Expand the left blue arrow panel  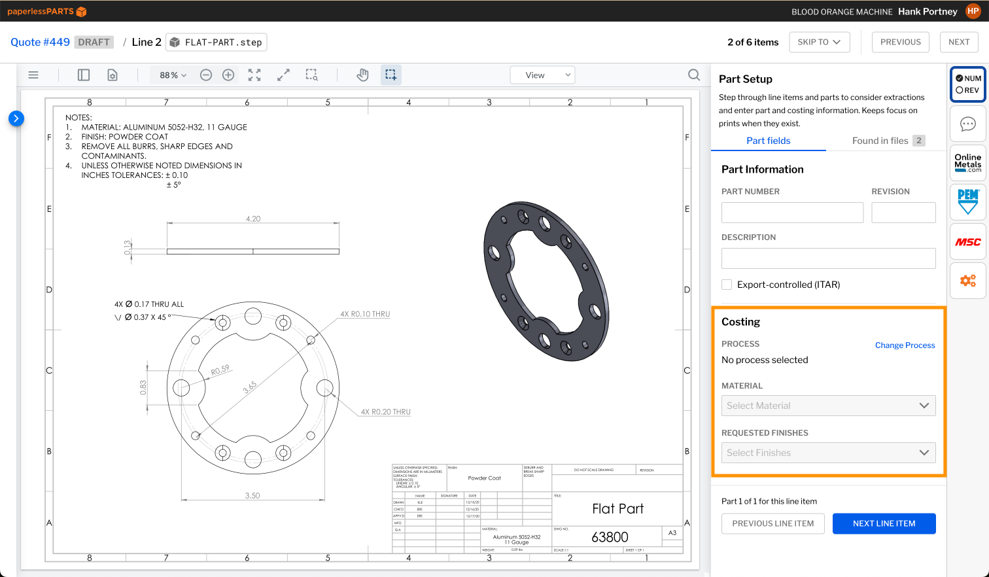(16, 118)
